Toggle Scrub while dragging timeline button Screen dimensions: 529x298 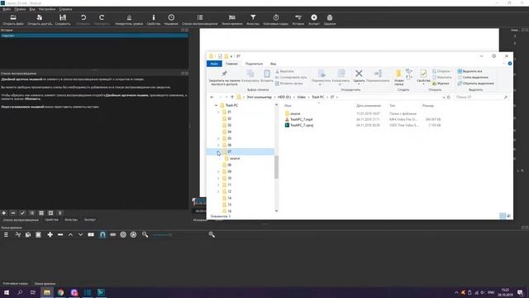point(113,234)
